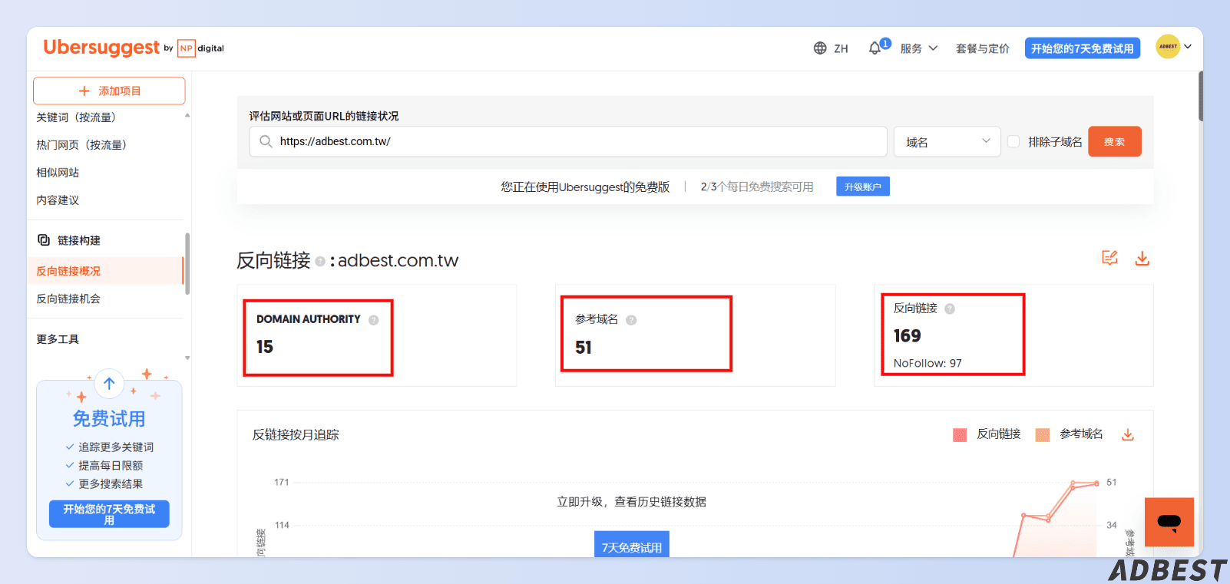Screen dimensions: 1230x584
Task: Click sidebar scroll up arrow
Action: (187, 115)
